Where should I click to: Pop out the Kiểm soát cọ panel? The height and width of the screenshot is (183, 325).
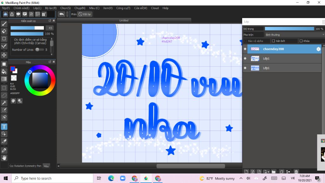(50, 21)
